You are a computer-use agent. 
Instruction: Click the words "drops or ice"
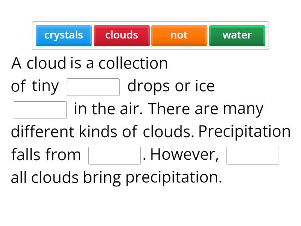point(171,86)
